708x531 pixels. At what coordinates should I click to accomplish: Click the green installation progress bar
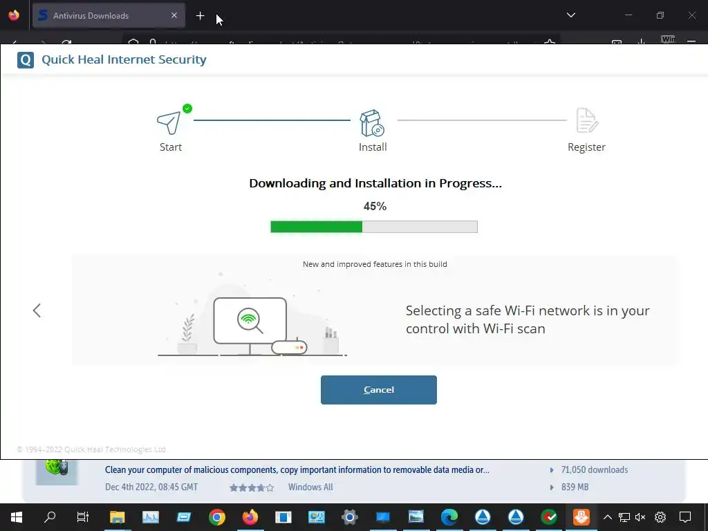[374, 227]
